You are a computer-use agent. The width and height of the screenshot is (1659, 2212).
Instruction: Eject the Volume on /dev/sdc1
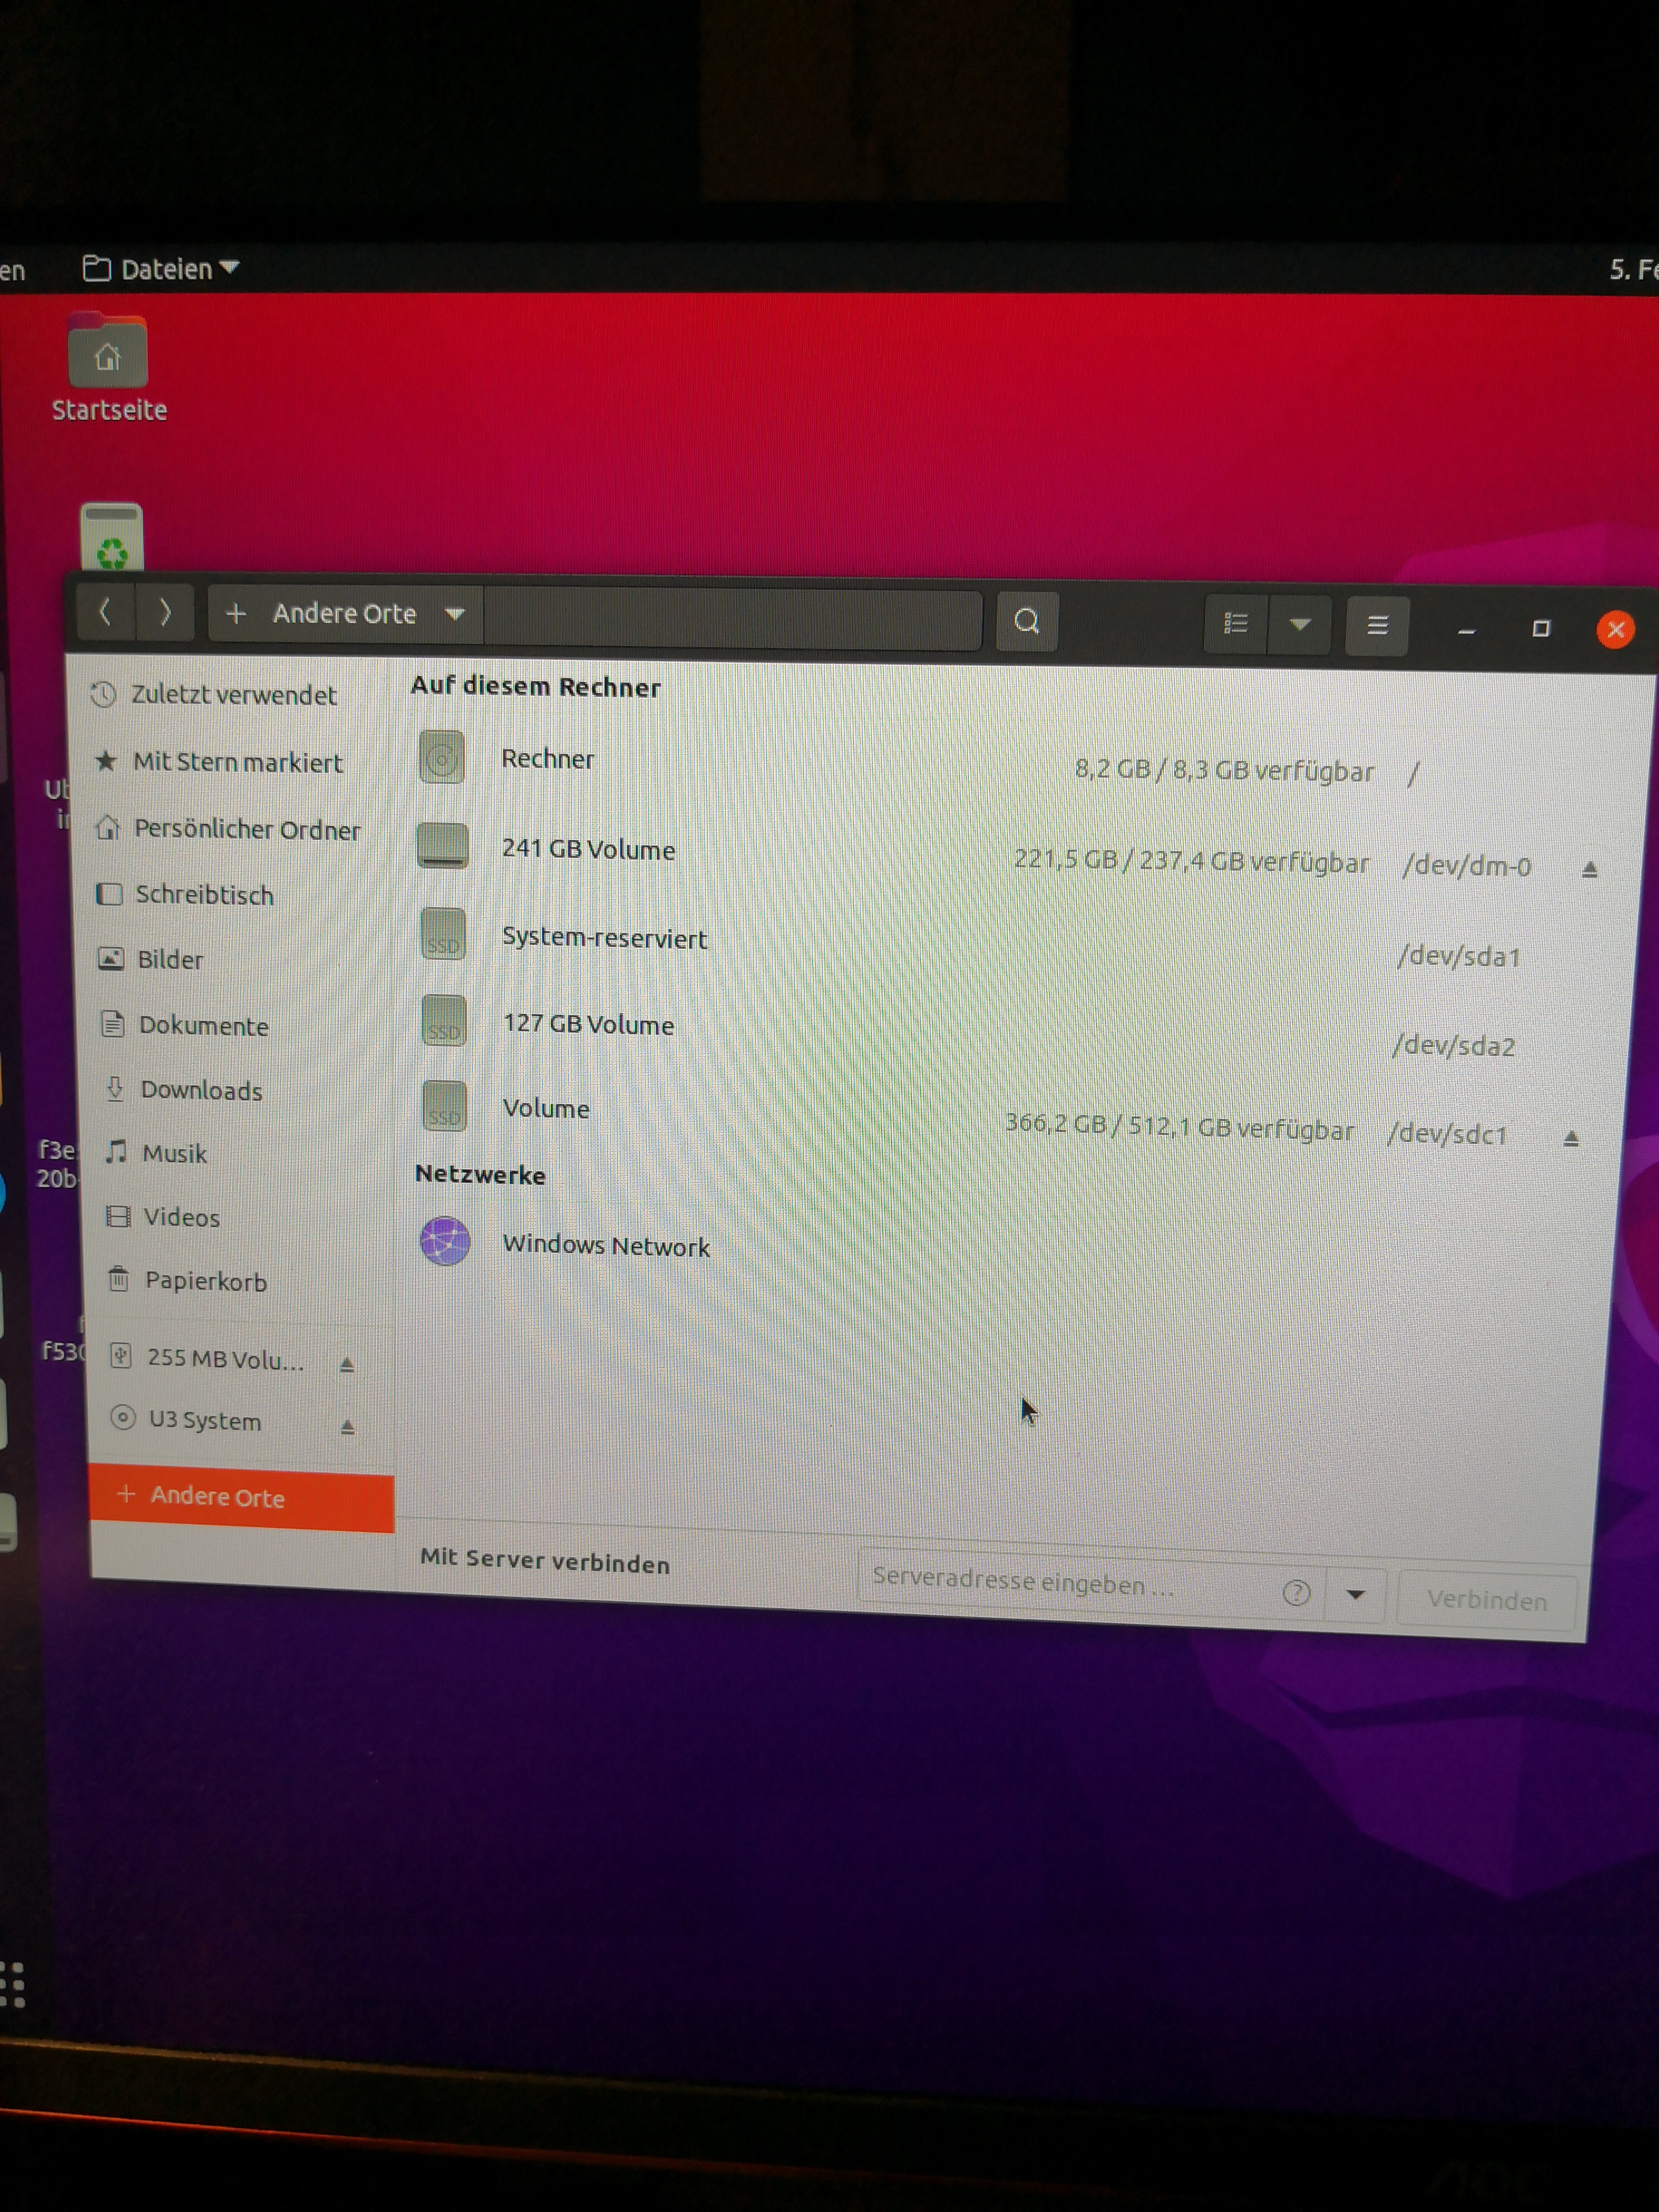[1570, 1138]
